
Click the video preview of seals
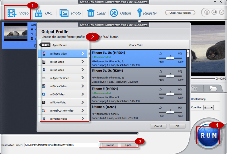tap(208, 49)
